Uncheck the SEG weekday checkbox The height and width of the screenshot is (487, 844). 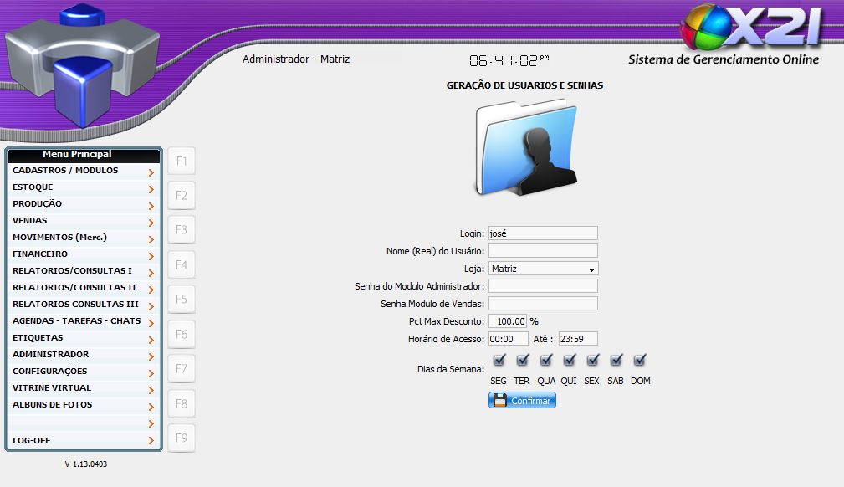(x=499, y=361)
